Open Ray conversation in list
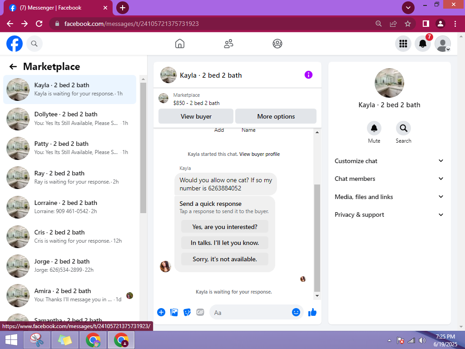 click(69, 178)
